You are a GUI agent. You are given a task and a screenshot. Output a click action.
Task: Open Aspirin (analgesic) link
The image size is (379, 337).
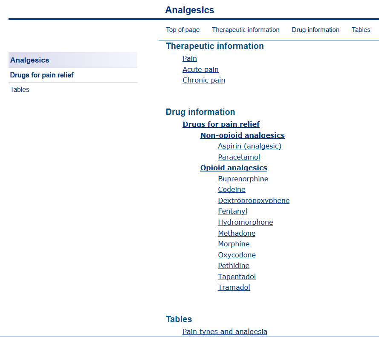(x=249, y=146)
